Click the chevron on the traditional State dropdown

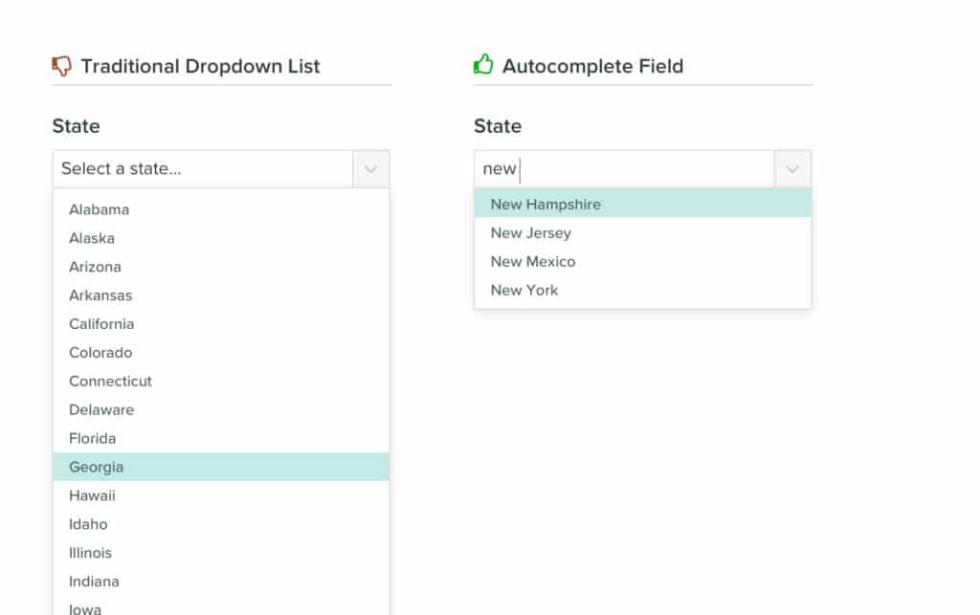(370, 168)
